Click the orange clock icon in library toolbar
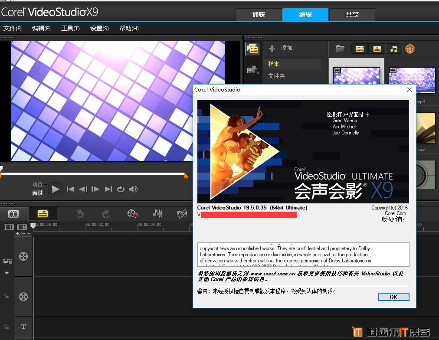Viewport: 439px width, 340px height. coord(410,49)
